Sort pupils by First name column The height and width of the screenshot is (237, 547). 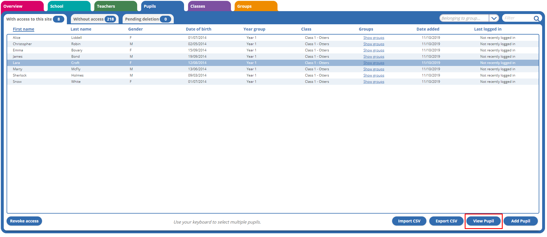tap(23, 29)
